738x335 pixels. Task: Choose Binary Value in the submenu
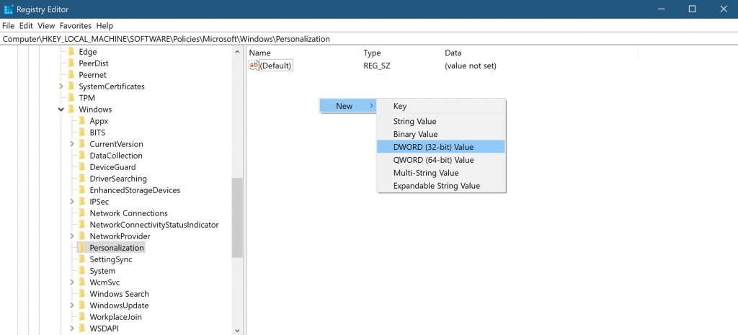(x=441, y=134)
